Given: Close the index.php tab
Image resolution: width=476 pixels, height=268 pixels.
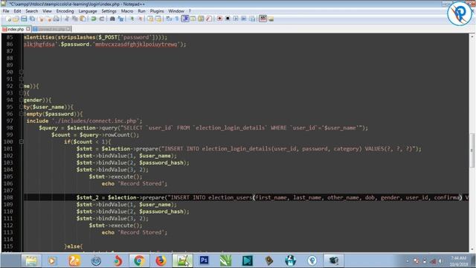Looking at the screenshot, I should coord(28,29).
